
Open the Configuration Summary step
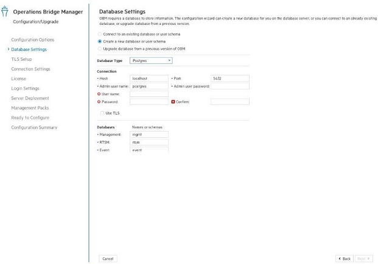34,127
